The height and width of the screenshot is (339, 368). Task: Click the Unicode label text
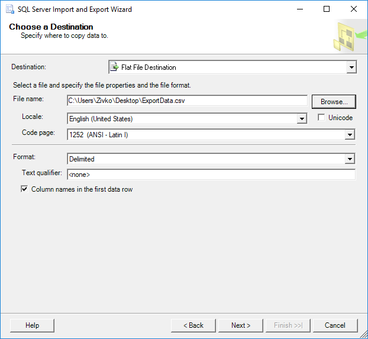click(340, 118)
